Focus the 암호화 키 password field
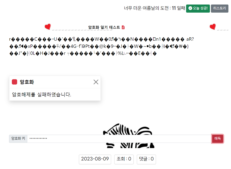231x169 pixels. [x=119, y=138]
